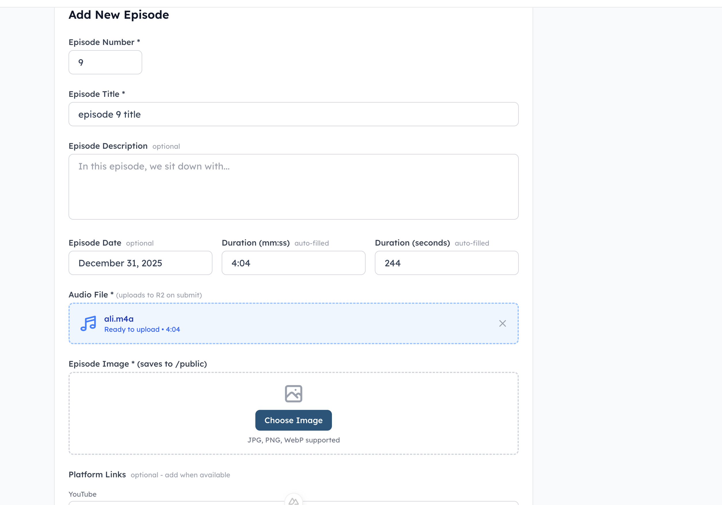This screenshot has width=722, height=505.
Task: Remove the ali.m4a audio file
Action: (x=502, y=323)
